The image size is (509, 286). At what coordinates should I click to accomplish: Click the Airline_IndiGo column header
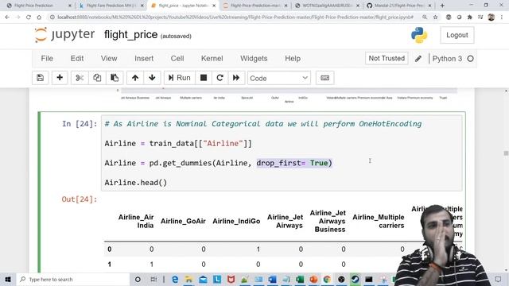click(236, 221)
